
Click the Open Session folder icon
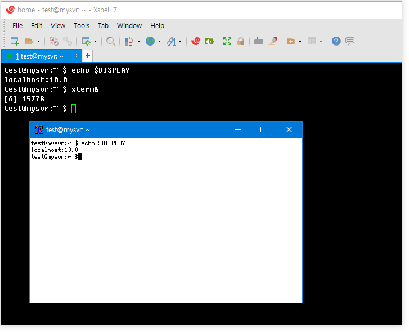click(x=29, y=41)
